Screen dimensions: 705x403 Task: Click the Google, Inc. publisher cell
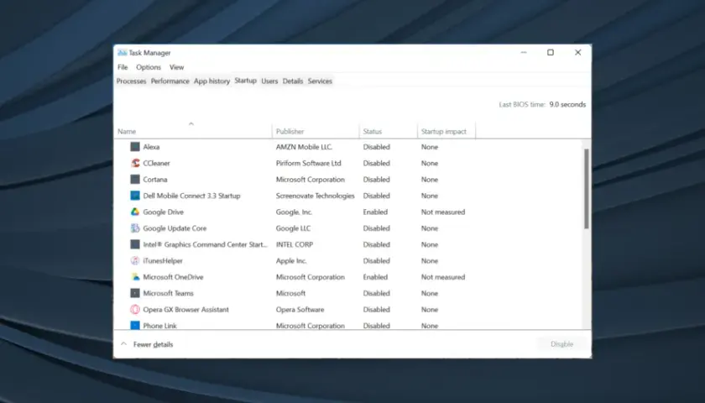pos(294,212)
